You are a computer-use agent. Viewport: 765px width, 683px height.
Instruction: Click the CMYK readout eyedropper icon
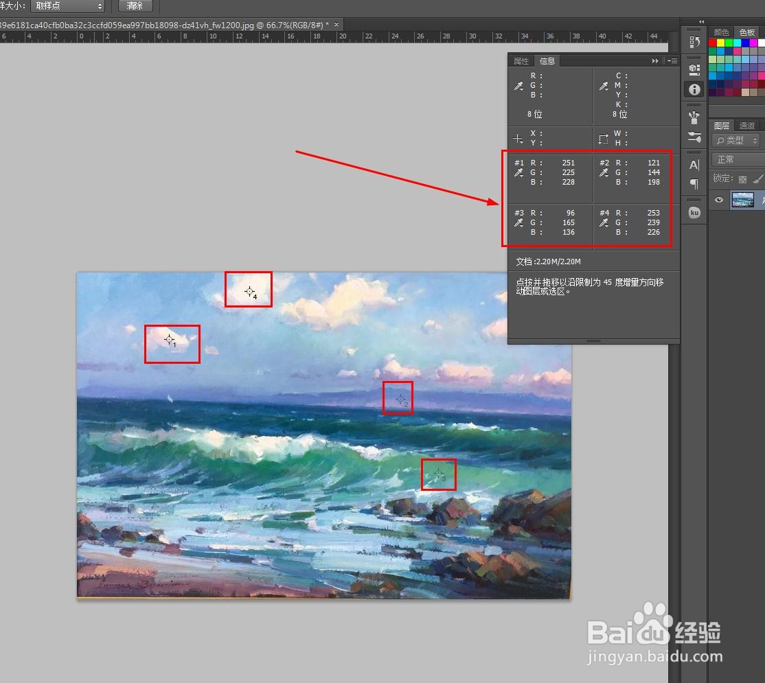[604, 86]
